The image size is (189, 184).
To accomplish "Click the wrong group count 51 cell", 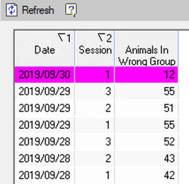I will (146, 108).
